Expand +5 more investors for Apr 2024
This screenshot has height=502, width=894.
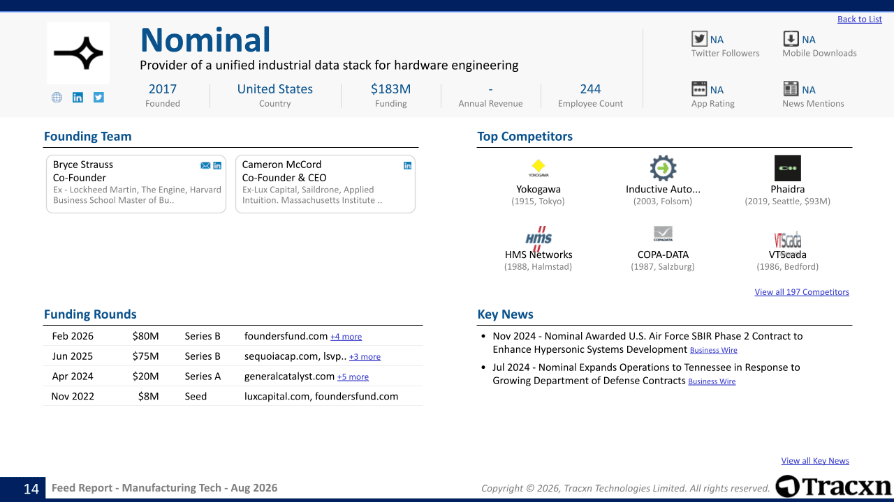[353, 377]
